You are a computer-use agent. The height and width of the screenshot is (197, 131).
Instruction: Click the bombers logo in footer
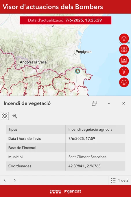tap(55, 191)
